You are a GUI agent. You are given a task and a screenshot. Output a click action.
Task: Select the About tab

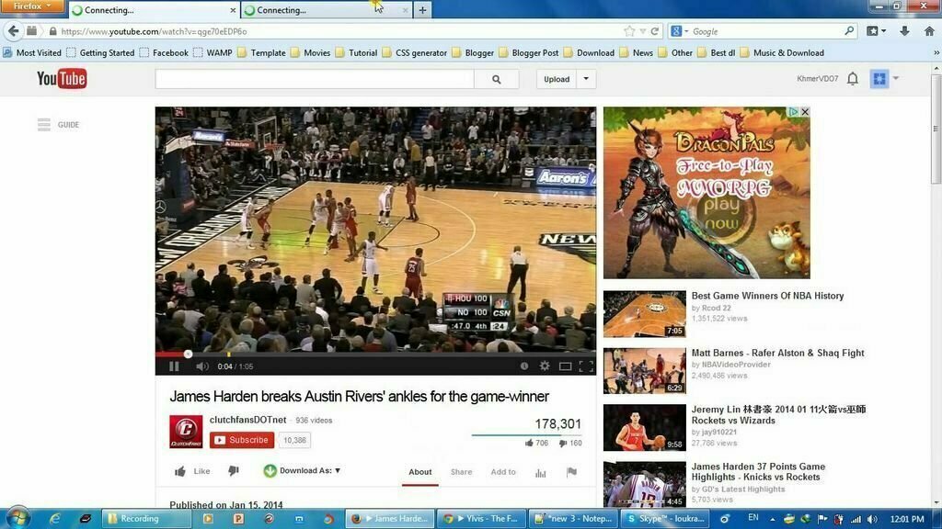(x=419, y=472)
